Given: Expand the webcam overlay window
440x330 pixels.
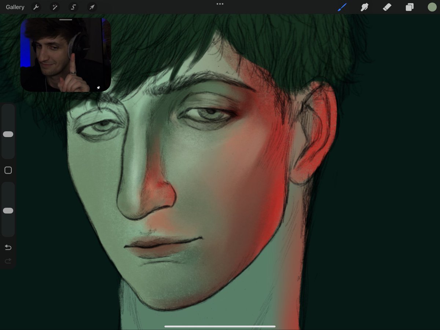Looking at the screenshot, I should pyautogui.click(x=66, y=19).
